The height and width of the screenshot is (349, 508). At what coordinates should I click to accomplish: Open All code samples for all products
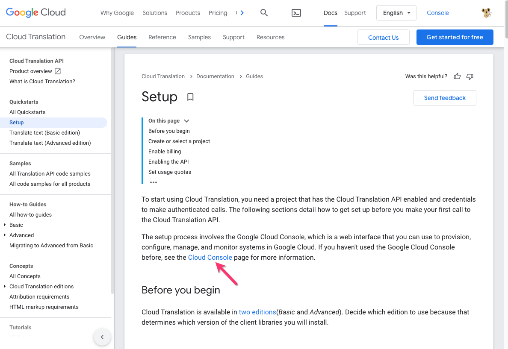[50, 184]
